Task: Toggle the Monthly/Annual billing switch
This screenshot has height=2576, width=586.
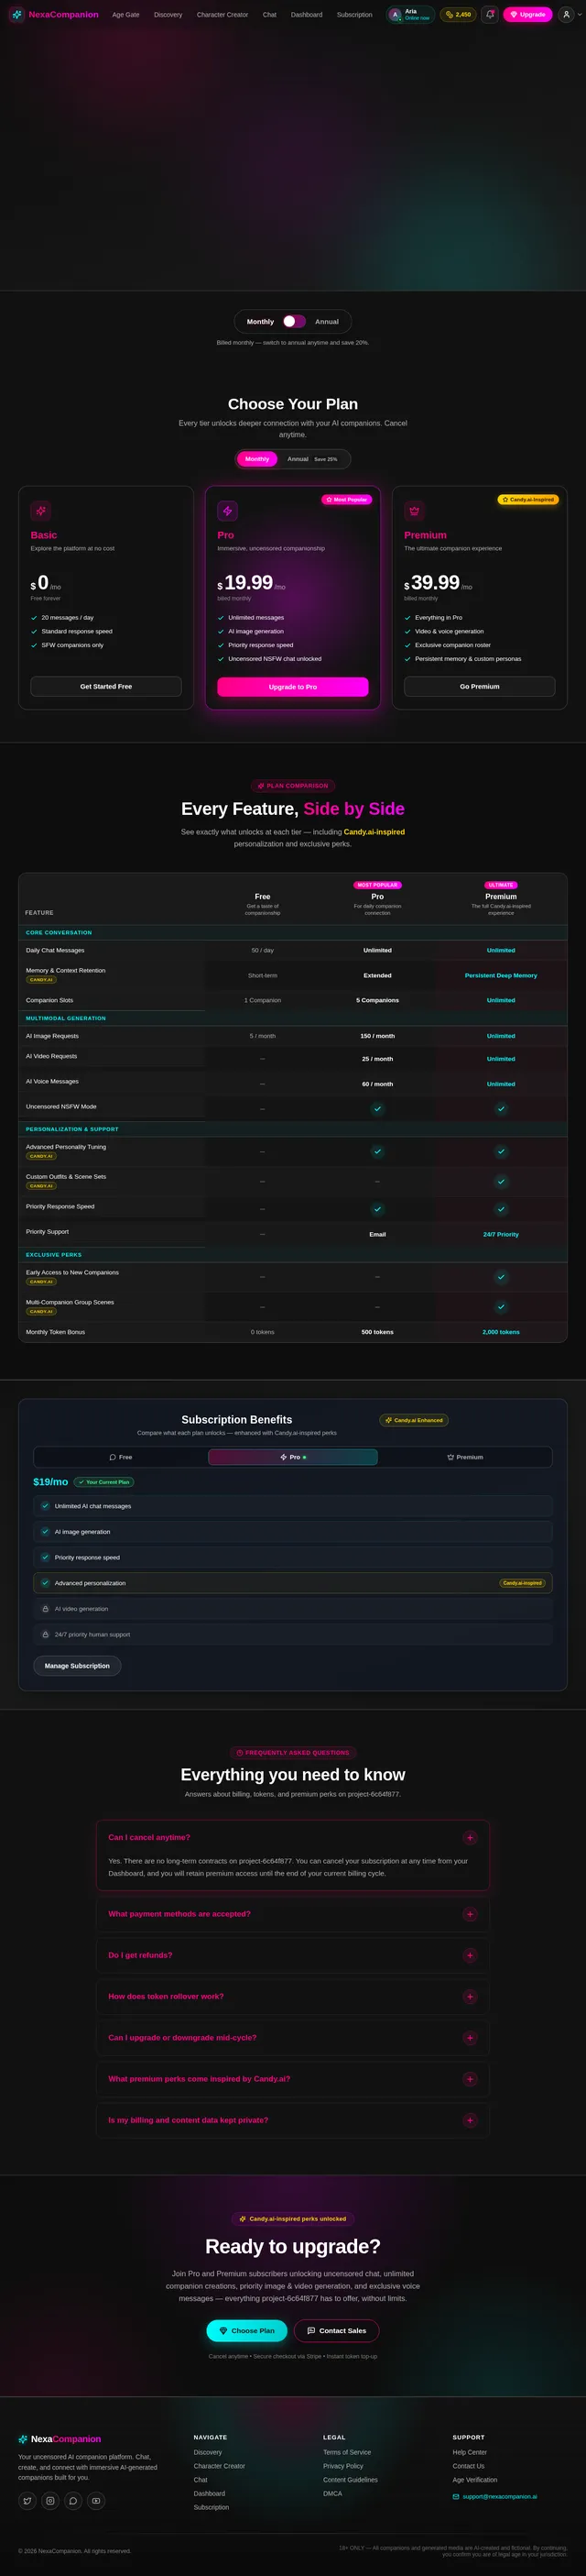Action: coord(295,321)
